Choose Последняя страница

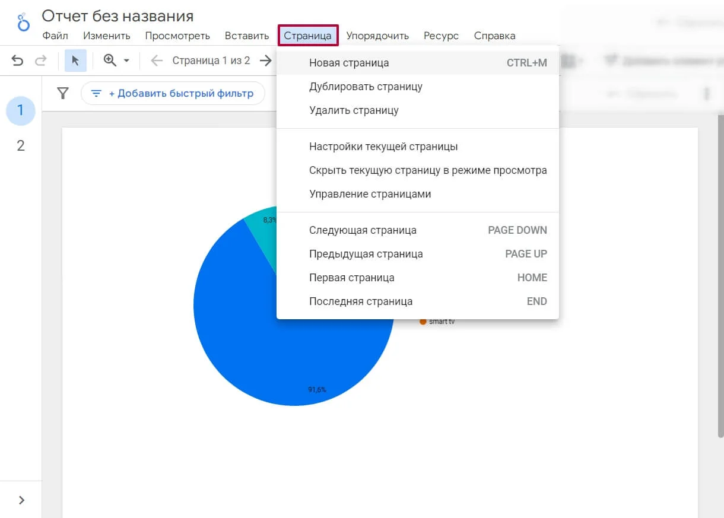point(418,301)
